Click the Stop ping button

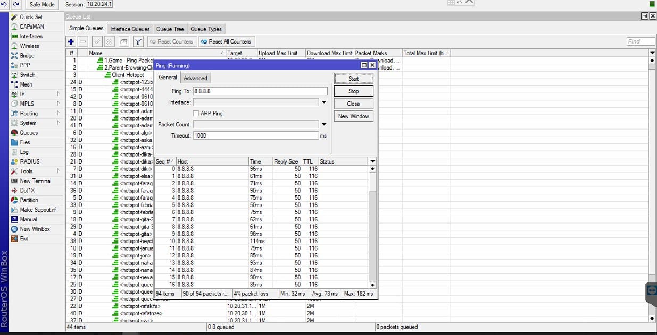tap(354, 91)
